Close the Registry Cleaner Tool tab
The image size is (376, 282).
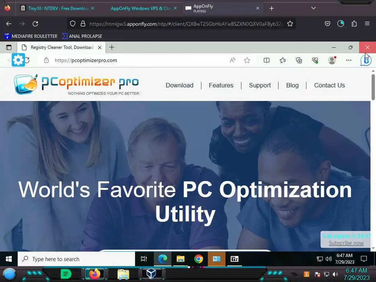pyautogui.click(x=100, y=47)
